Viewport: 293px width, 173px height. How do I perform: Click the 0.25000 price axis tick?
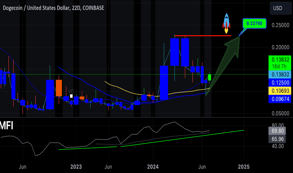click(x=280, y=25)
